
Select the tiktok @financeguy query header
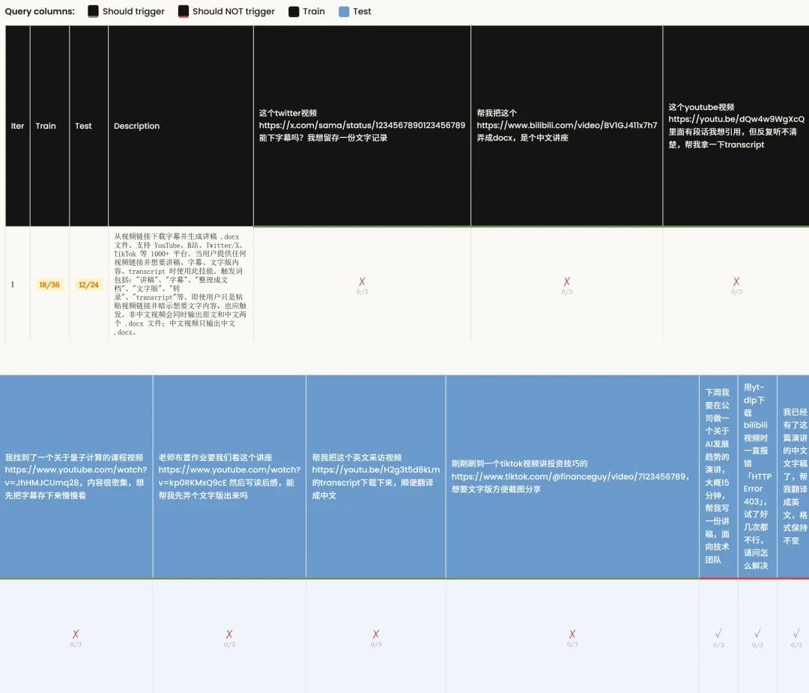coord(573,477)
